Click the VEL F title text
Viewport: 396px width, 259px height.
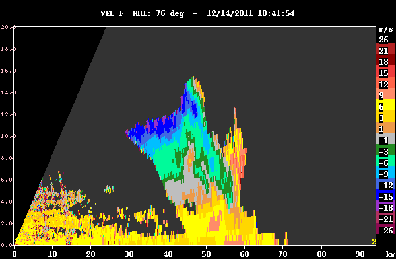tap(112, 13)
